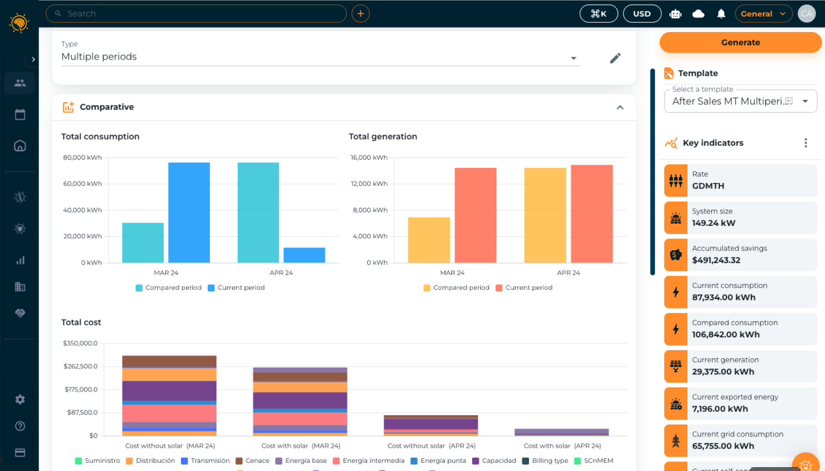
Task: Open Key indicators three-dot menu
Action: pyautogui.click(x=806, y=143)
